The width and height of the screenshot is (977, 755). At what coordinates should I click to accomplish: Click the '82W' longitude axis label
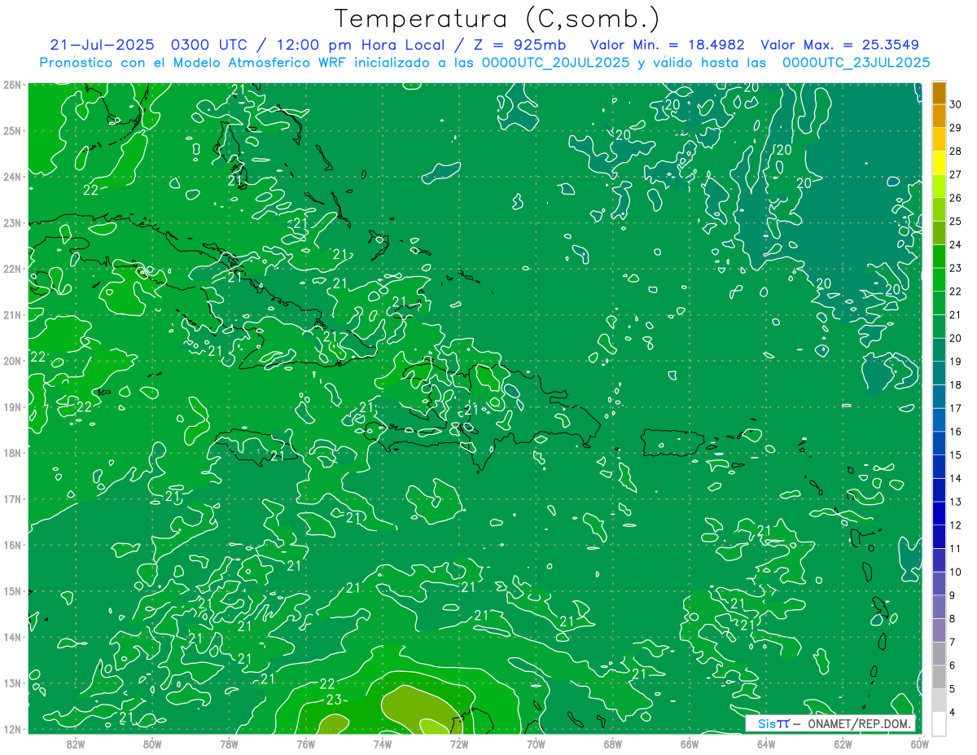click(x=76, y=743)
